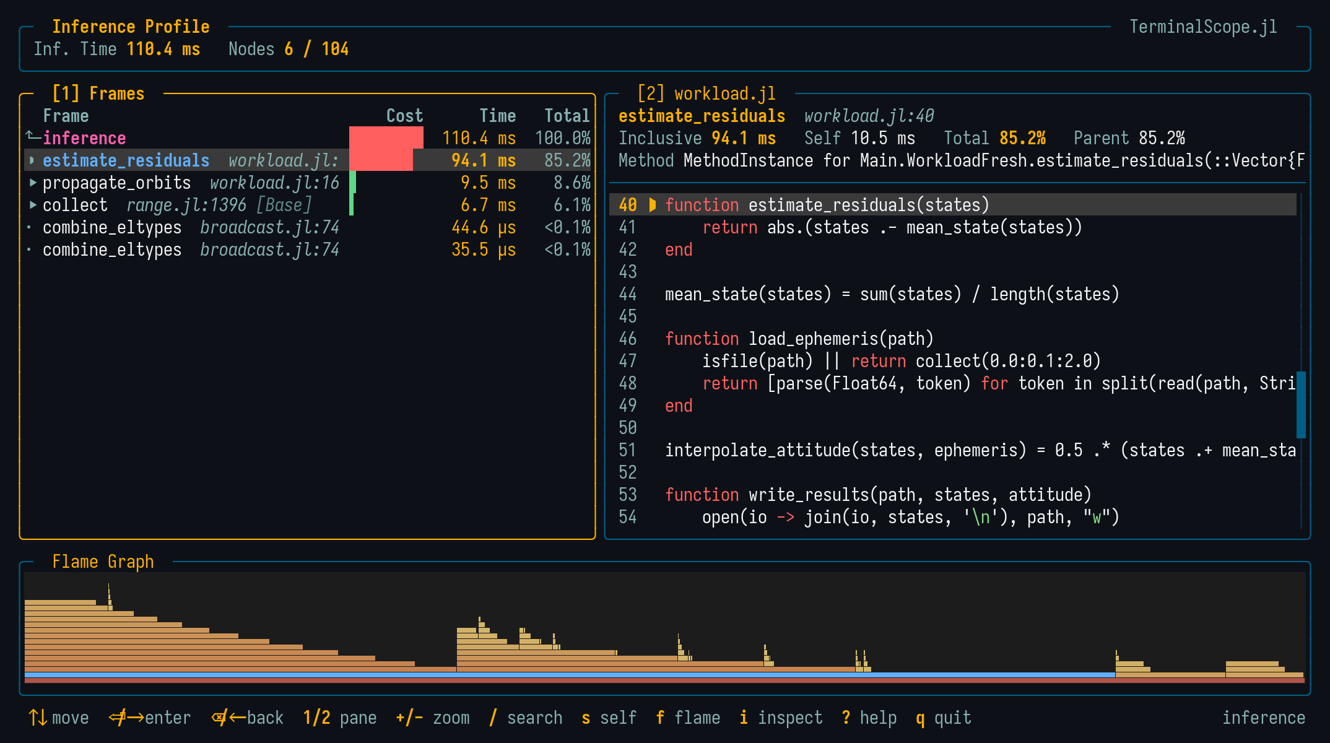Click source line 44 mean_state definition
This screenshot has height=743, width=1330.
point(892,294)
